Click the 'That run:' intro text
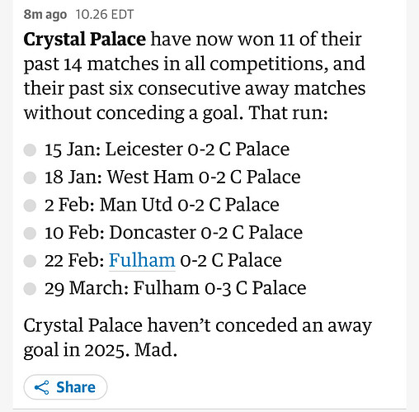Screen dimensions: 419x412 pyautogui.click(x=289, y=113)
